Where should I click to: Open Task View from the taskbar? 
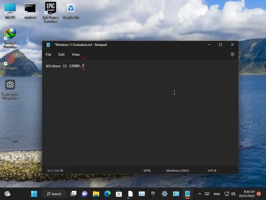pos(73,194)
